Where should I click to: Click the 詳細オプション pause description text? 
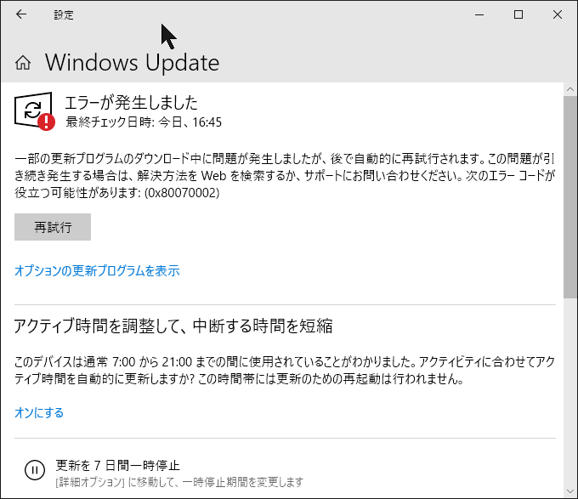179,482
